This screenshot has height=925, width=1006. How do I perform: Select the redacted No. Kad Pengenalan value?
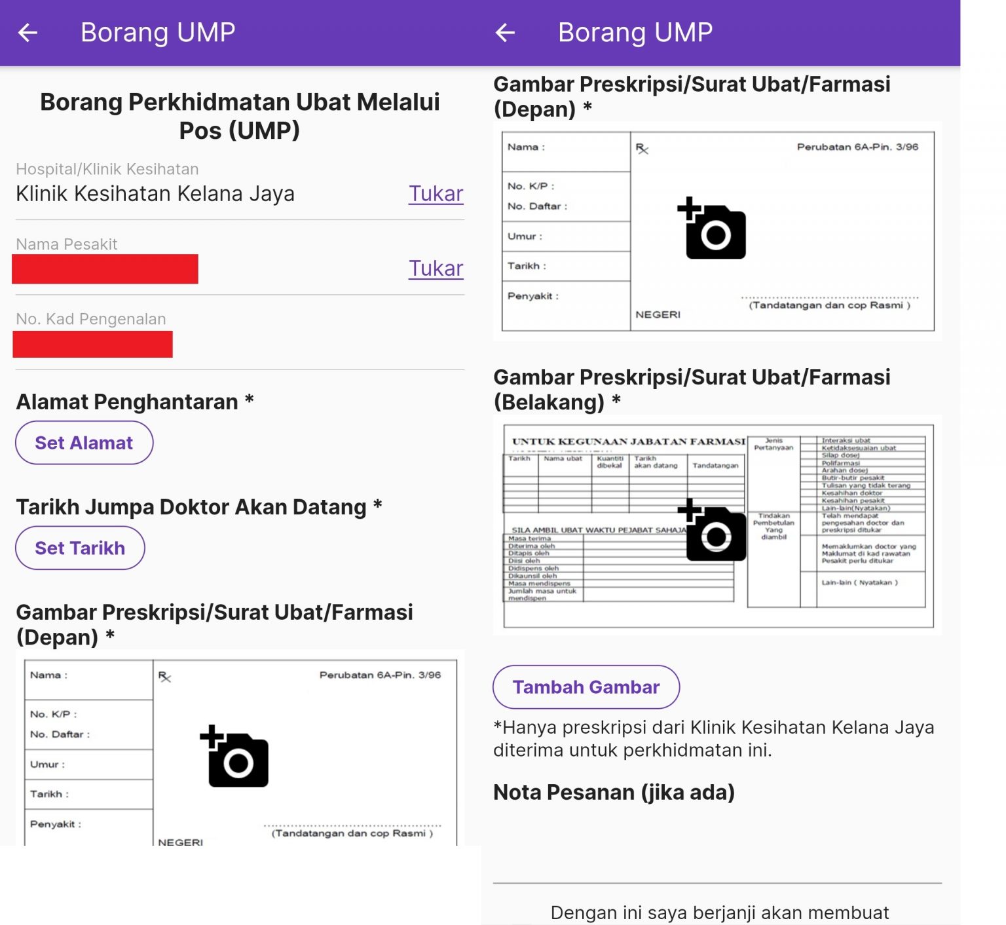point(92,345)
